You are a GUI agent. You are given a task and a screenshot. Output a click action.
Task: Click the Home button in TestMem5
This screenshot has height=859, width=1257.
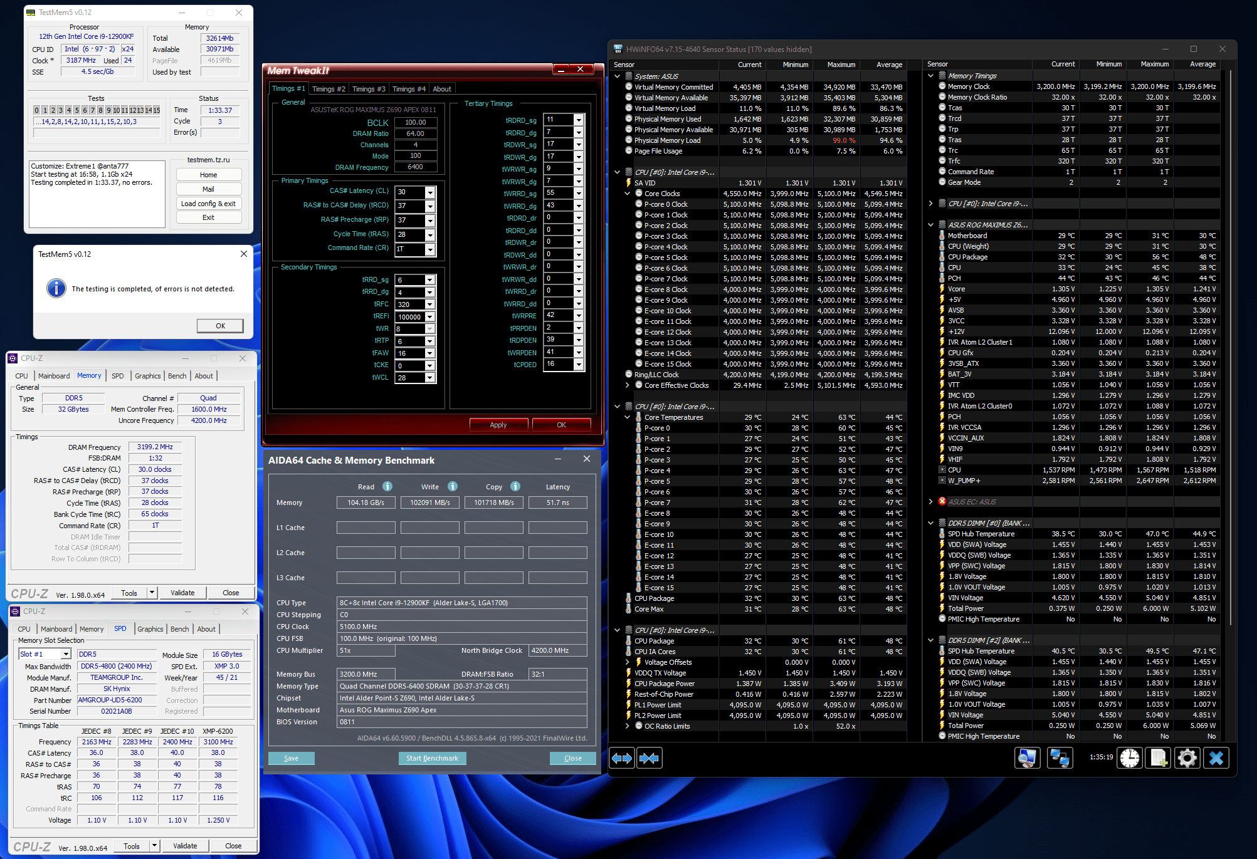point(209,175)
